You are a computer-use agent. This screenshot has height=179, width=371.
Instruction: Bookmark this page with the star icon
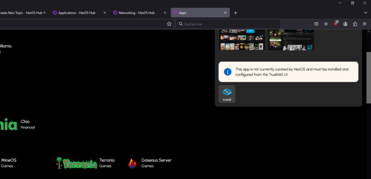pos(169,24)
